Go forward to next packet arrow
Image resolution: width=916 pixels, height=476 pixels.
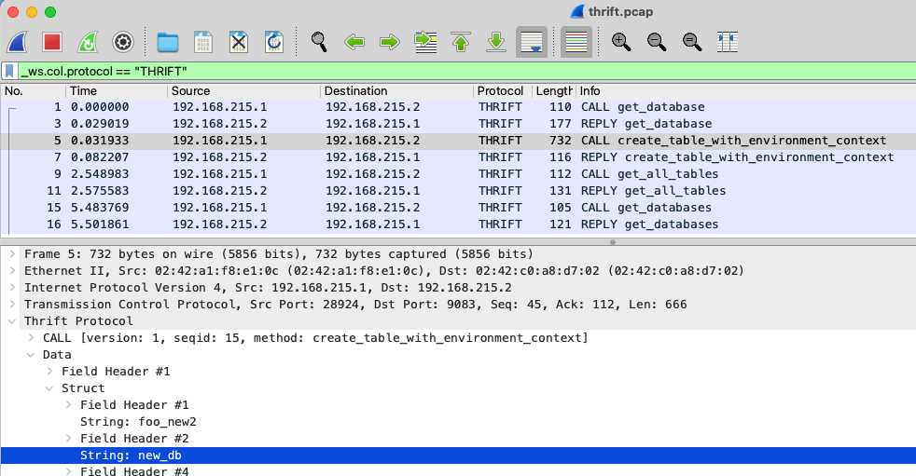(390, 42)
